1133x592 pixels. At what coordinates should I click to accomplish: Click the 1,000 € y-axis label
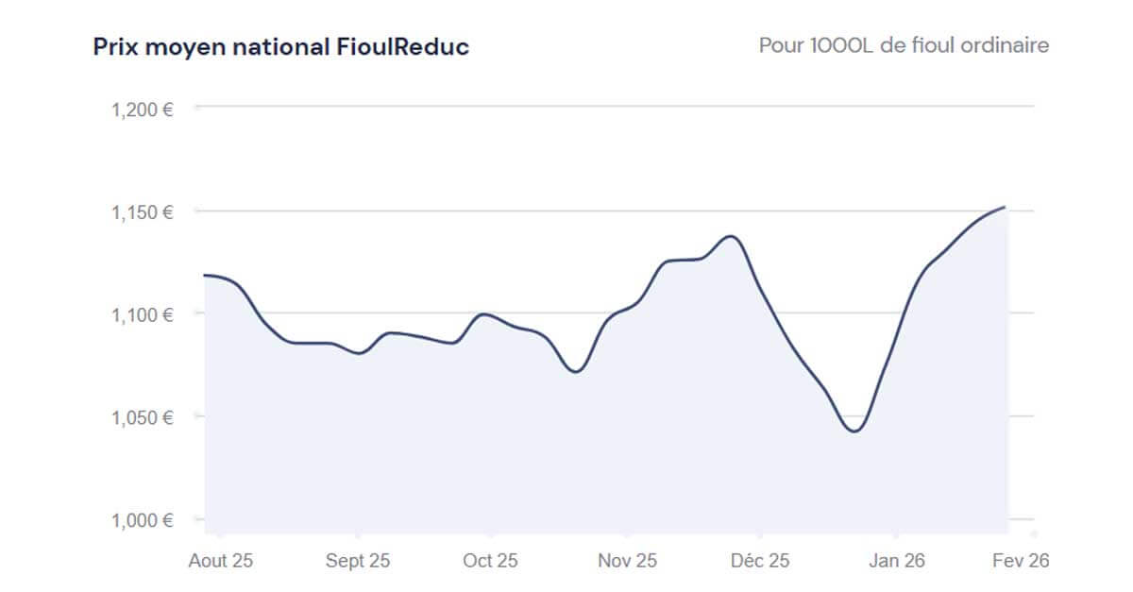point(142,520)
